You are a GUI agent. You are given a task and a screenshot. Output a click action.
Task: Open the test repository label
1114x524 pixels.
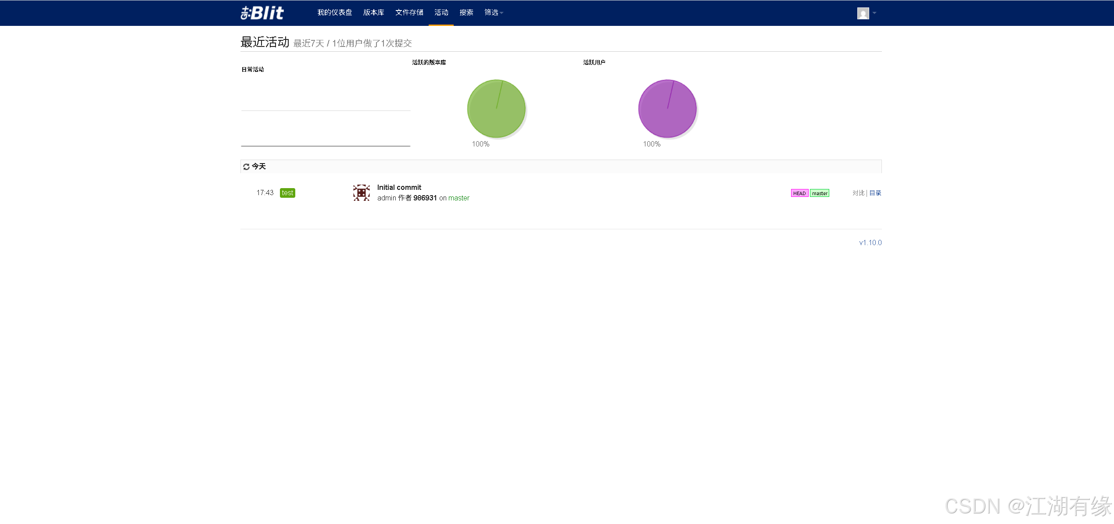287,193
